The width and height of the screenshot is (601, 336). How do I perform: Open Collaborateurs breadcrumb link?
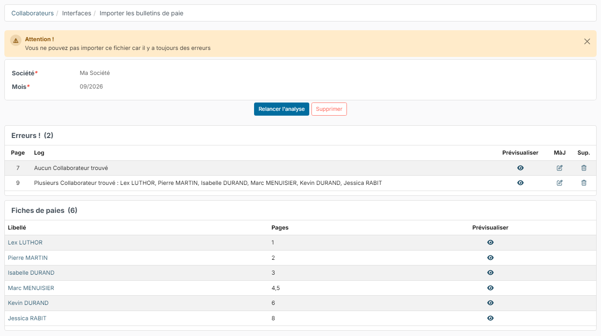point(32,13)
